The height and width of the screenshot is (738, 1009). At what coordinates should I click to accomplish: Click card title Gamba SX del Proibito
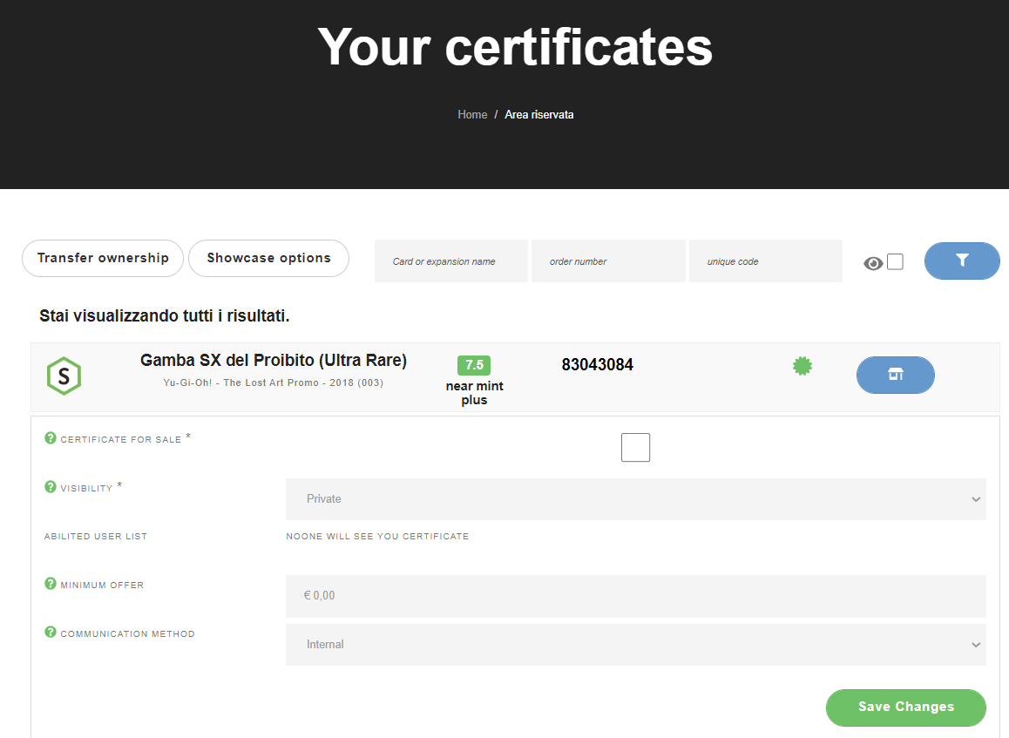[x=274, y=361]
